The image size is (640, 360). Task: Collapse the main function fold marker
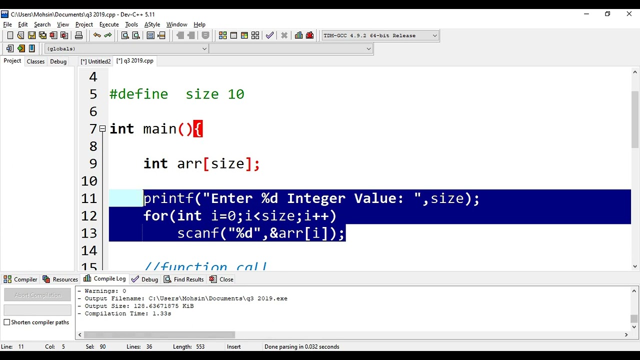click(102, 129)
